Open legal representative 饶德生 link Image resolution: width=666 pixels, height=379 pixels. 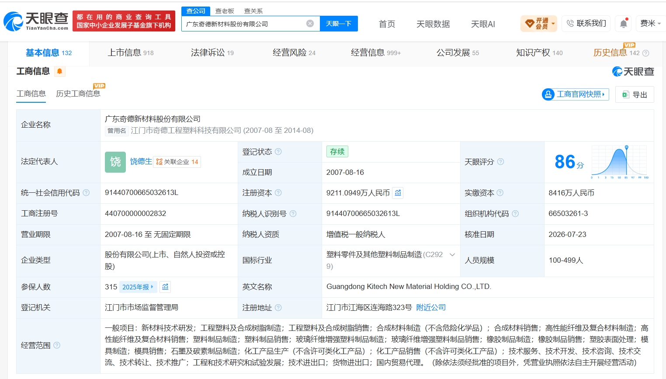tap(141, 161)
